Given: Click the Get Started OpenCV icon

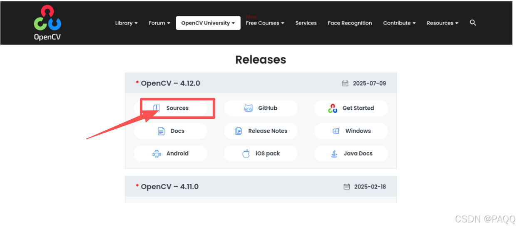Looking at the screenshot, I should (x=333, y=108).
